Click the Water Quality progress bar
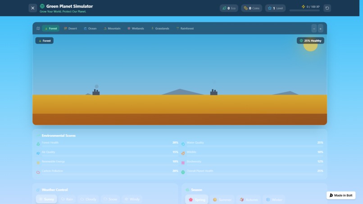This screenshot has width=363, height=204. (255, 146)
